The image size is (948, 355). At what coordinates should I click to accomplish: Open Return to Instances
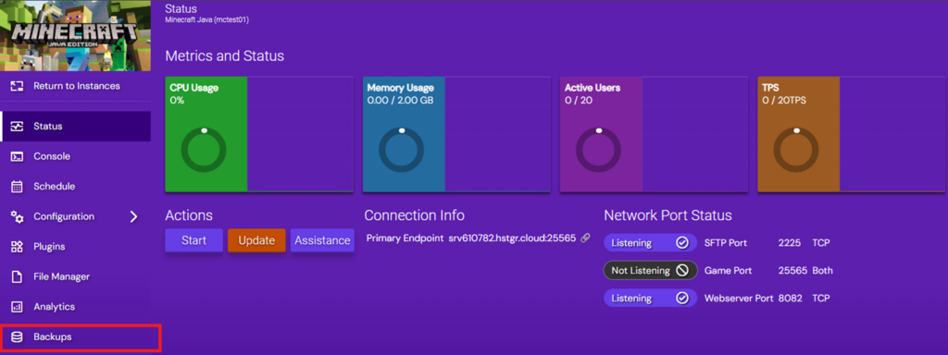point(76,86)
